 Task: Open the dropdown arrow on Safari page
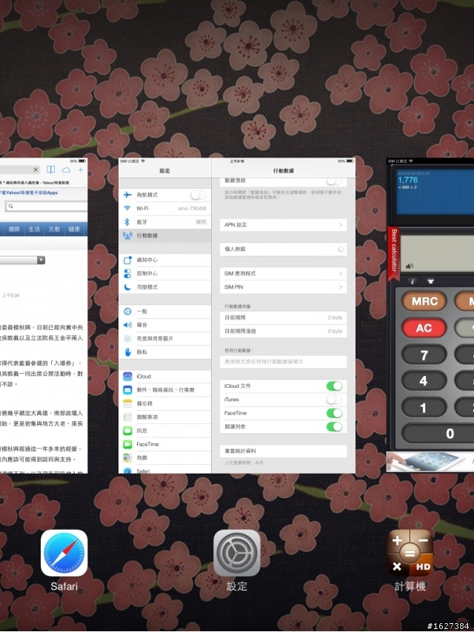41,260
